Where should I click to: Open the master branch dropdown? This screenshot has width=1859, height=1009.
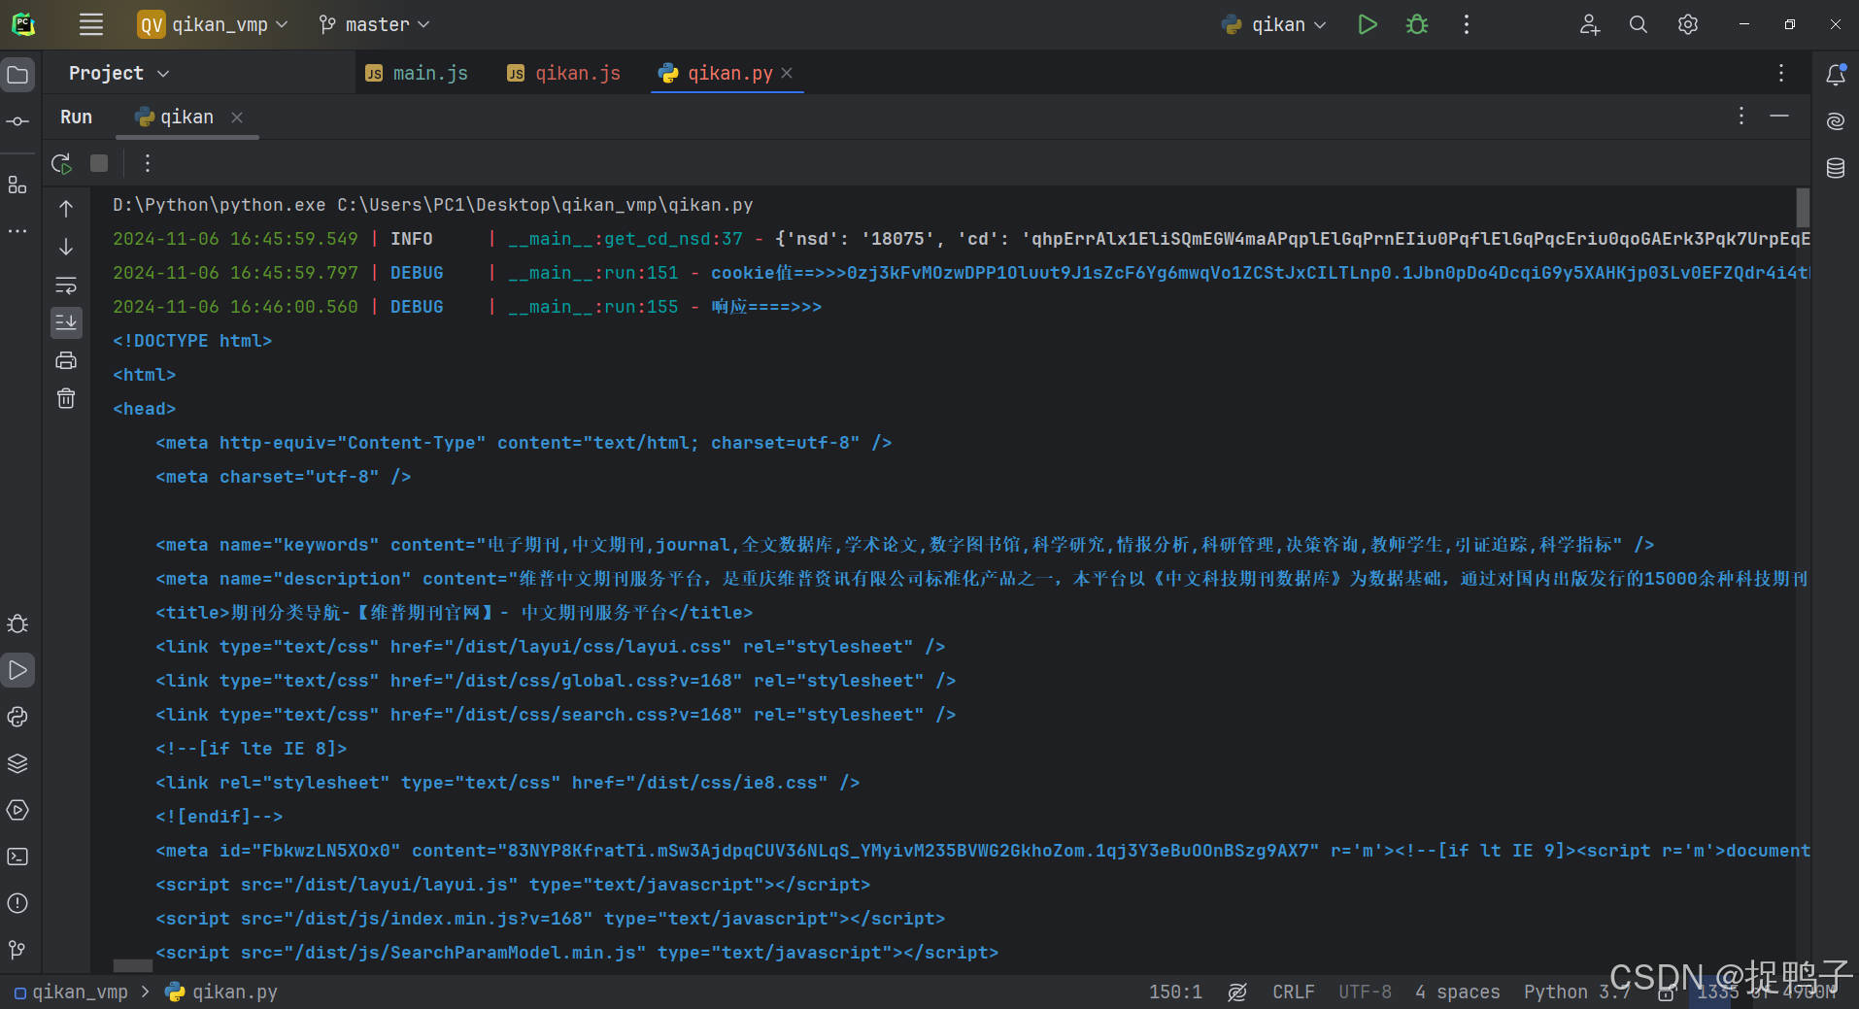pyautogui.click(x=374, y=24)
